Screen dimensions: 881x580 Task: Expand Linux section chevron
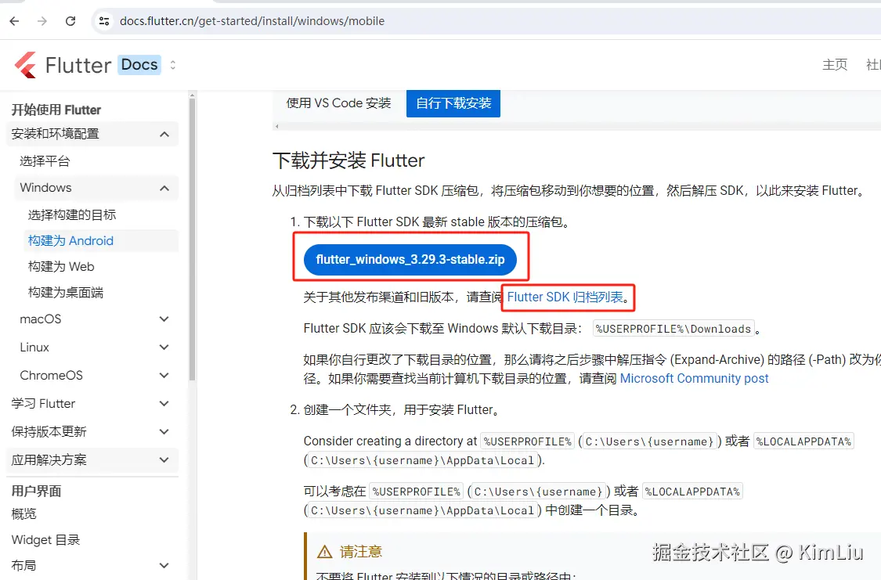(x=164, y=347)
